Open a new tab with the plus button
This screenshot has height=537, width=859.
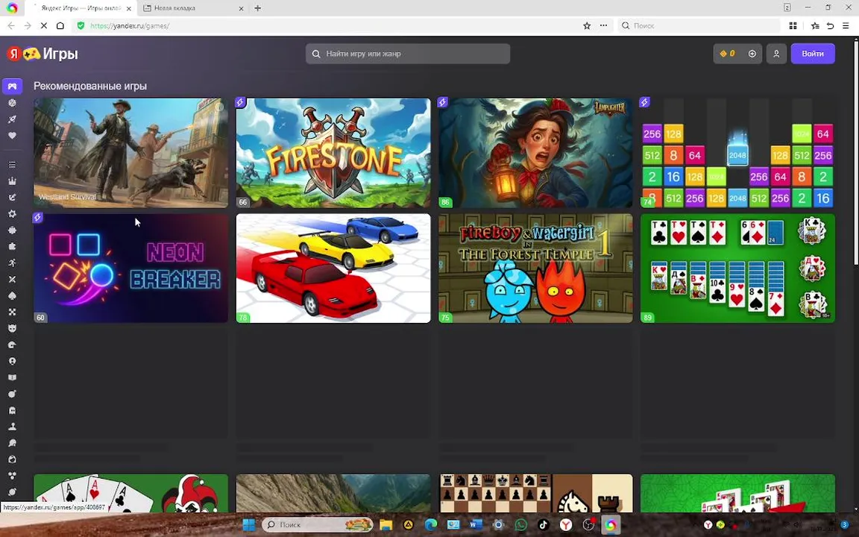coord(257,8)
